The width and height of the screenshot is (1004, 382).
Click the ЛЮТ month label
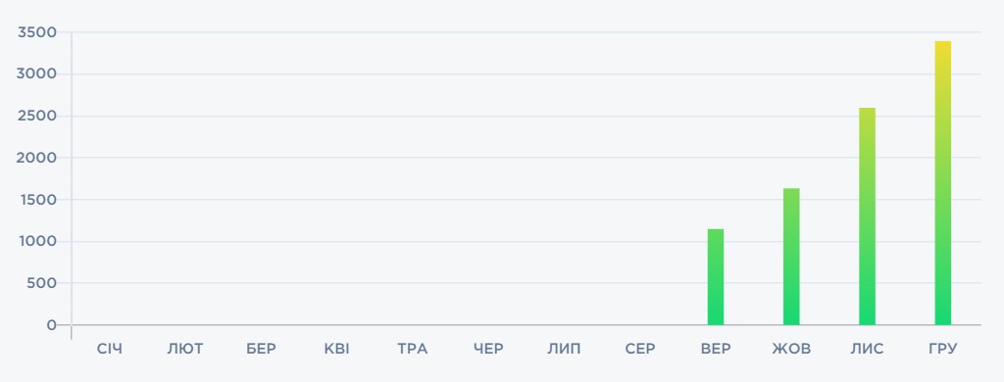tap(185, 349)
